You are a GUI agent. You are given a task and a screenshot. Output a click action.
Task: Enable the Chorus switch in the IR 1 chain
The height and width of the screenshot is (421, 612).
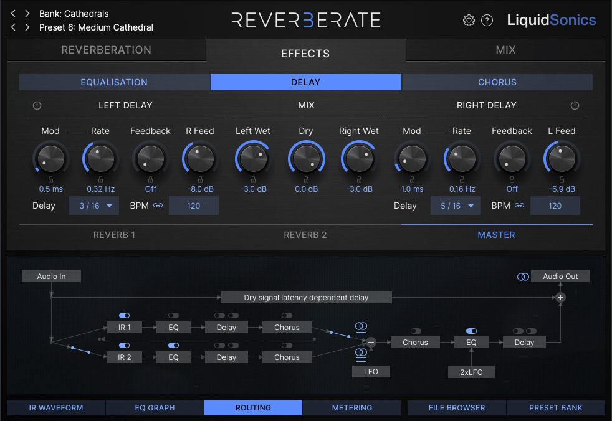[287, 315]
